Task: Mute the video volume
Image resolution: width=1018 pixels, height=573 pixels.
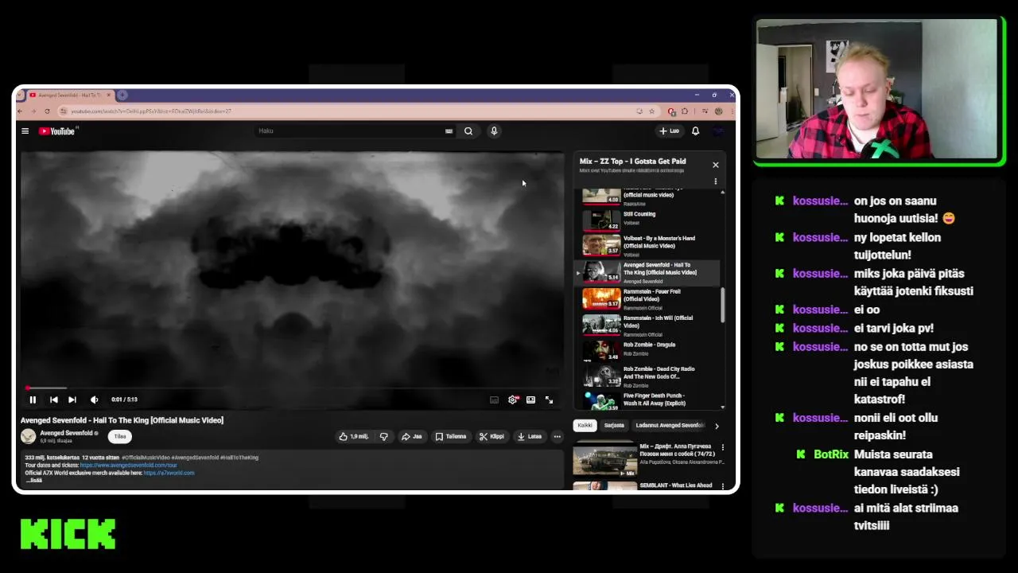Action: (94, 400)
